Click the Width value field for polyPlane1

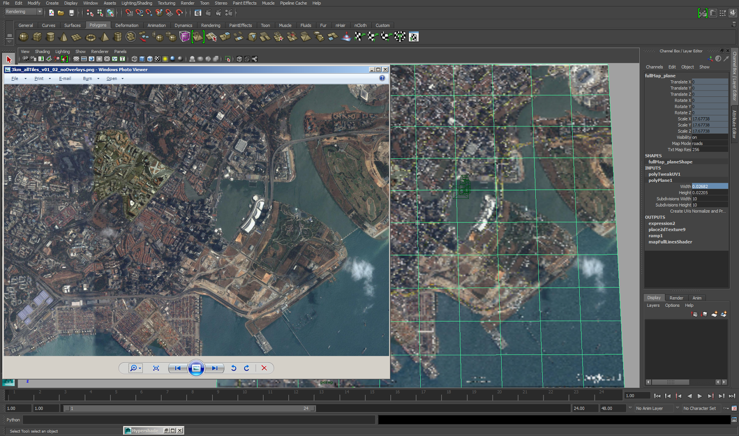709,186
